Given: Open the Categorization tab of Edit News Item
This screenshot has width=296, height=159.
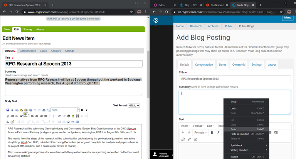Looking at the screenshot, I should 28,51.
